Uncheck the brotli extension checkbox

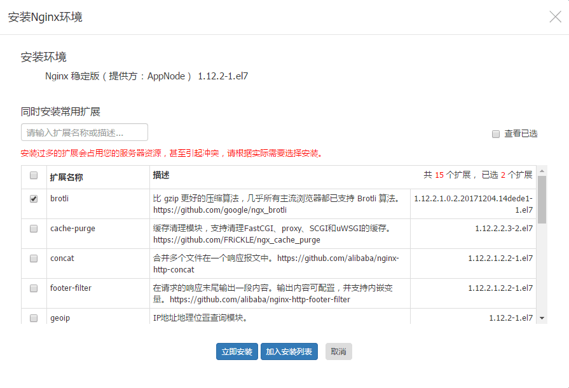[34, 199]
